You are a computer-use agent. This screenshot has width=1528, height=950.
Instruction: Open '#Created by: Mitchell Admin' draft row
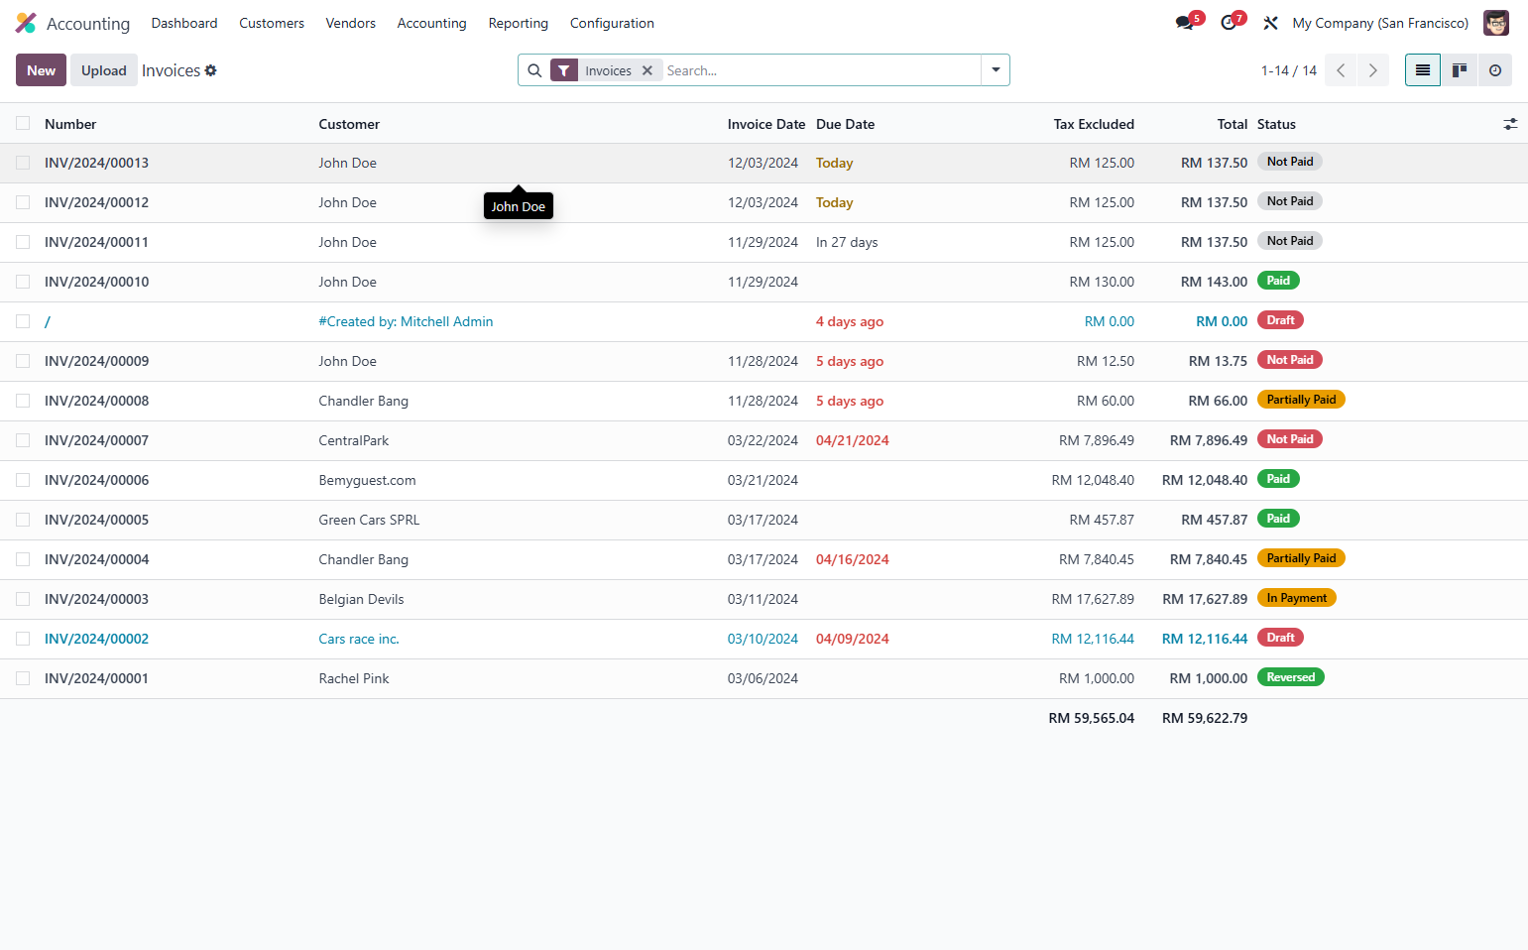406,321
